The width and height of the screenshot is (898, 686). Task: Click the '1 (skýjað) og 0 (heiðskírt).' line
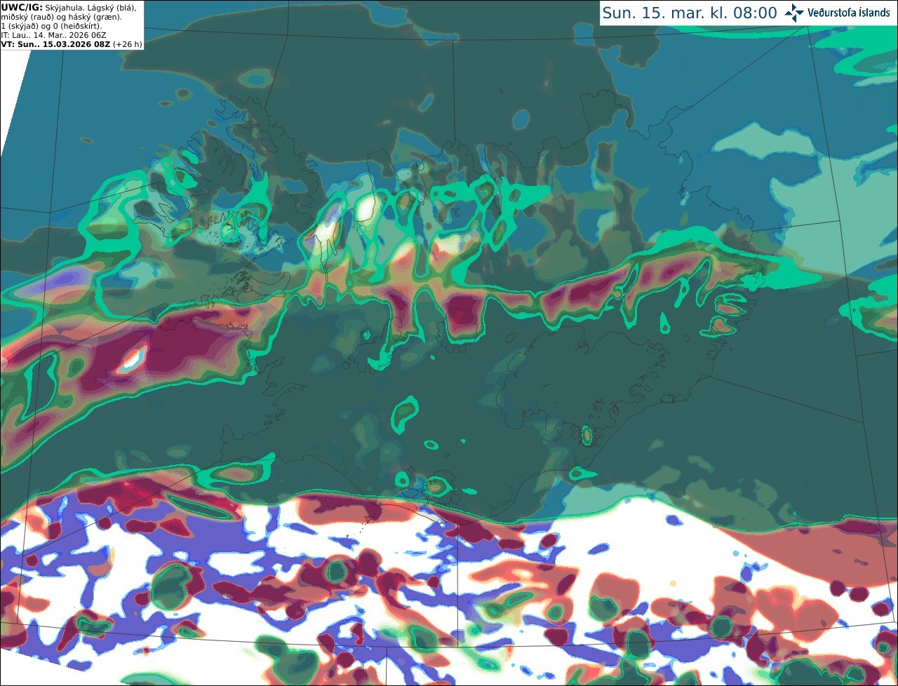pos(51,25)
